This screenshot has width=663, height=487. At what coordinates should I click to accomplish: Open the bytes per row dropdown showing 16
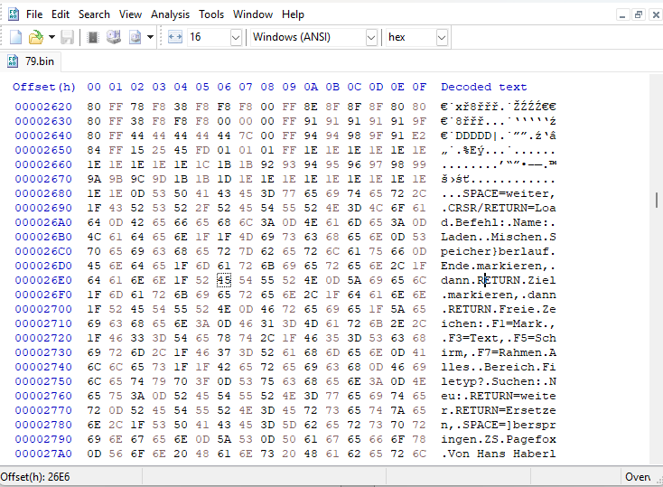(x=236, y=38)
